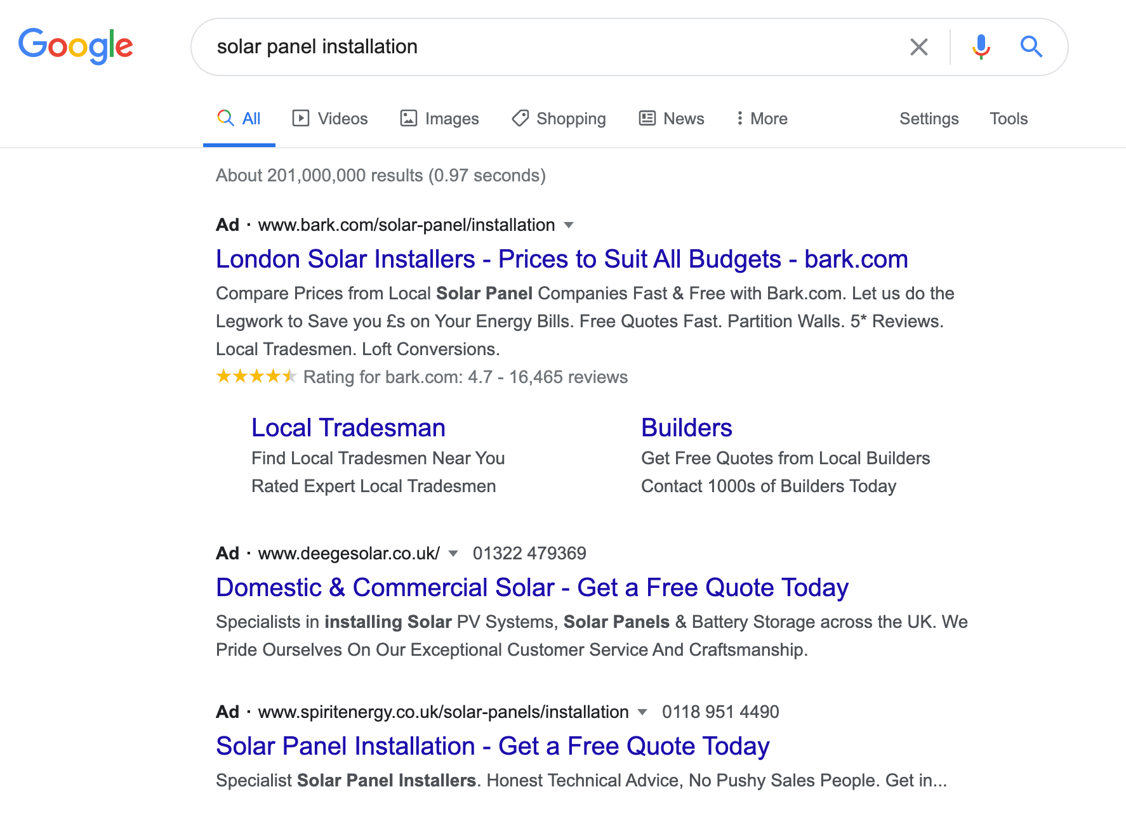Click 'Rated Expert Local Tradesmen' text
Viewport: 1126px width, 827px height.
tap(374, 486)
